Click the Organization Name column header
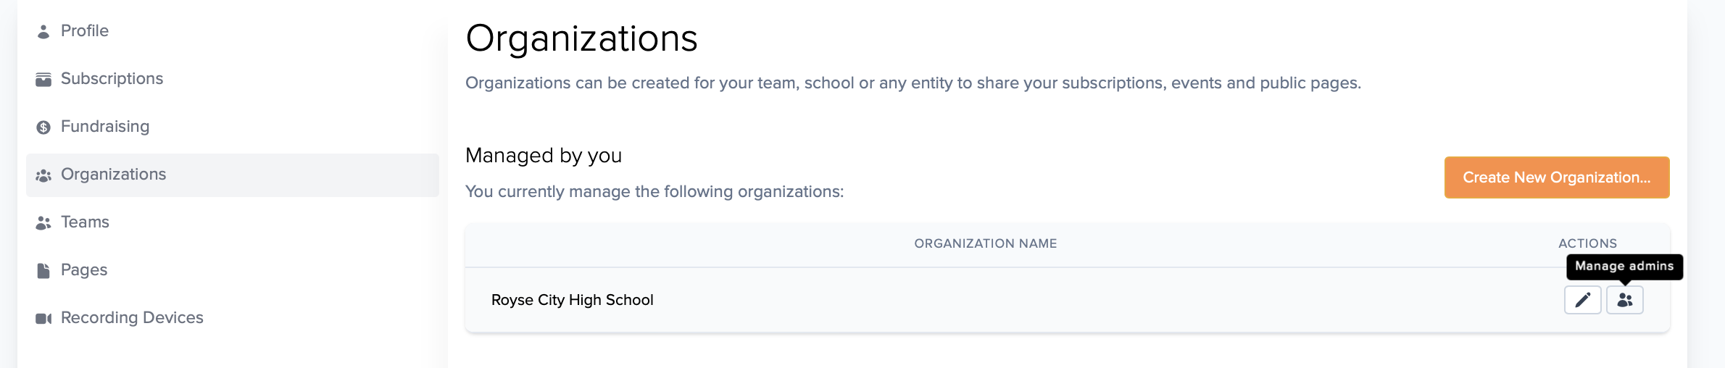This screenshot has height=368, width=1725. (x=985, y=243)
